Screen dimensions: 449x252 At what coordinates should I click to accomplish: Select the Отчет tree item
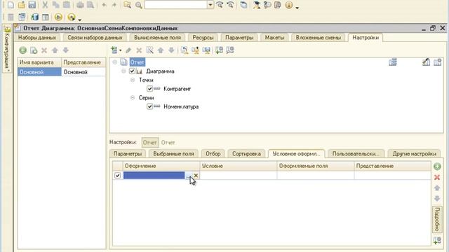click(138, 62)
